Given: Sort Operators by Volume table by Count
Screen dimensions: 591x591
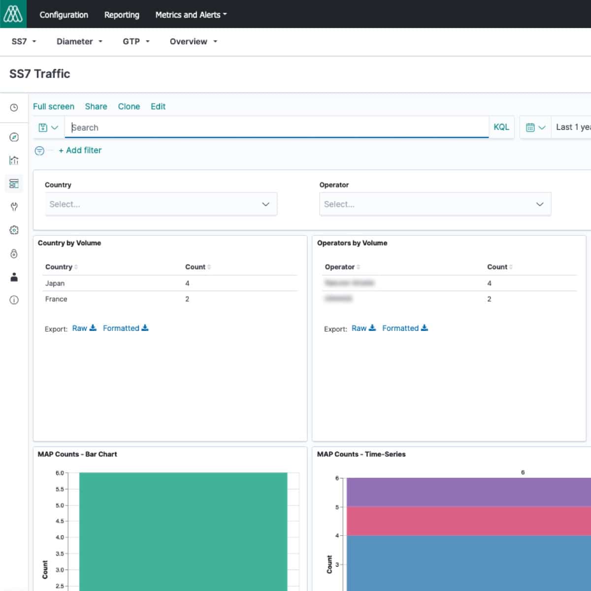Looking at the screenshot, I should point(500,267).
